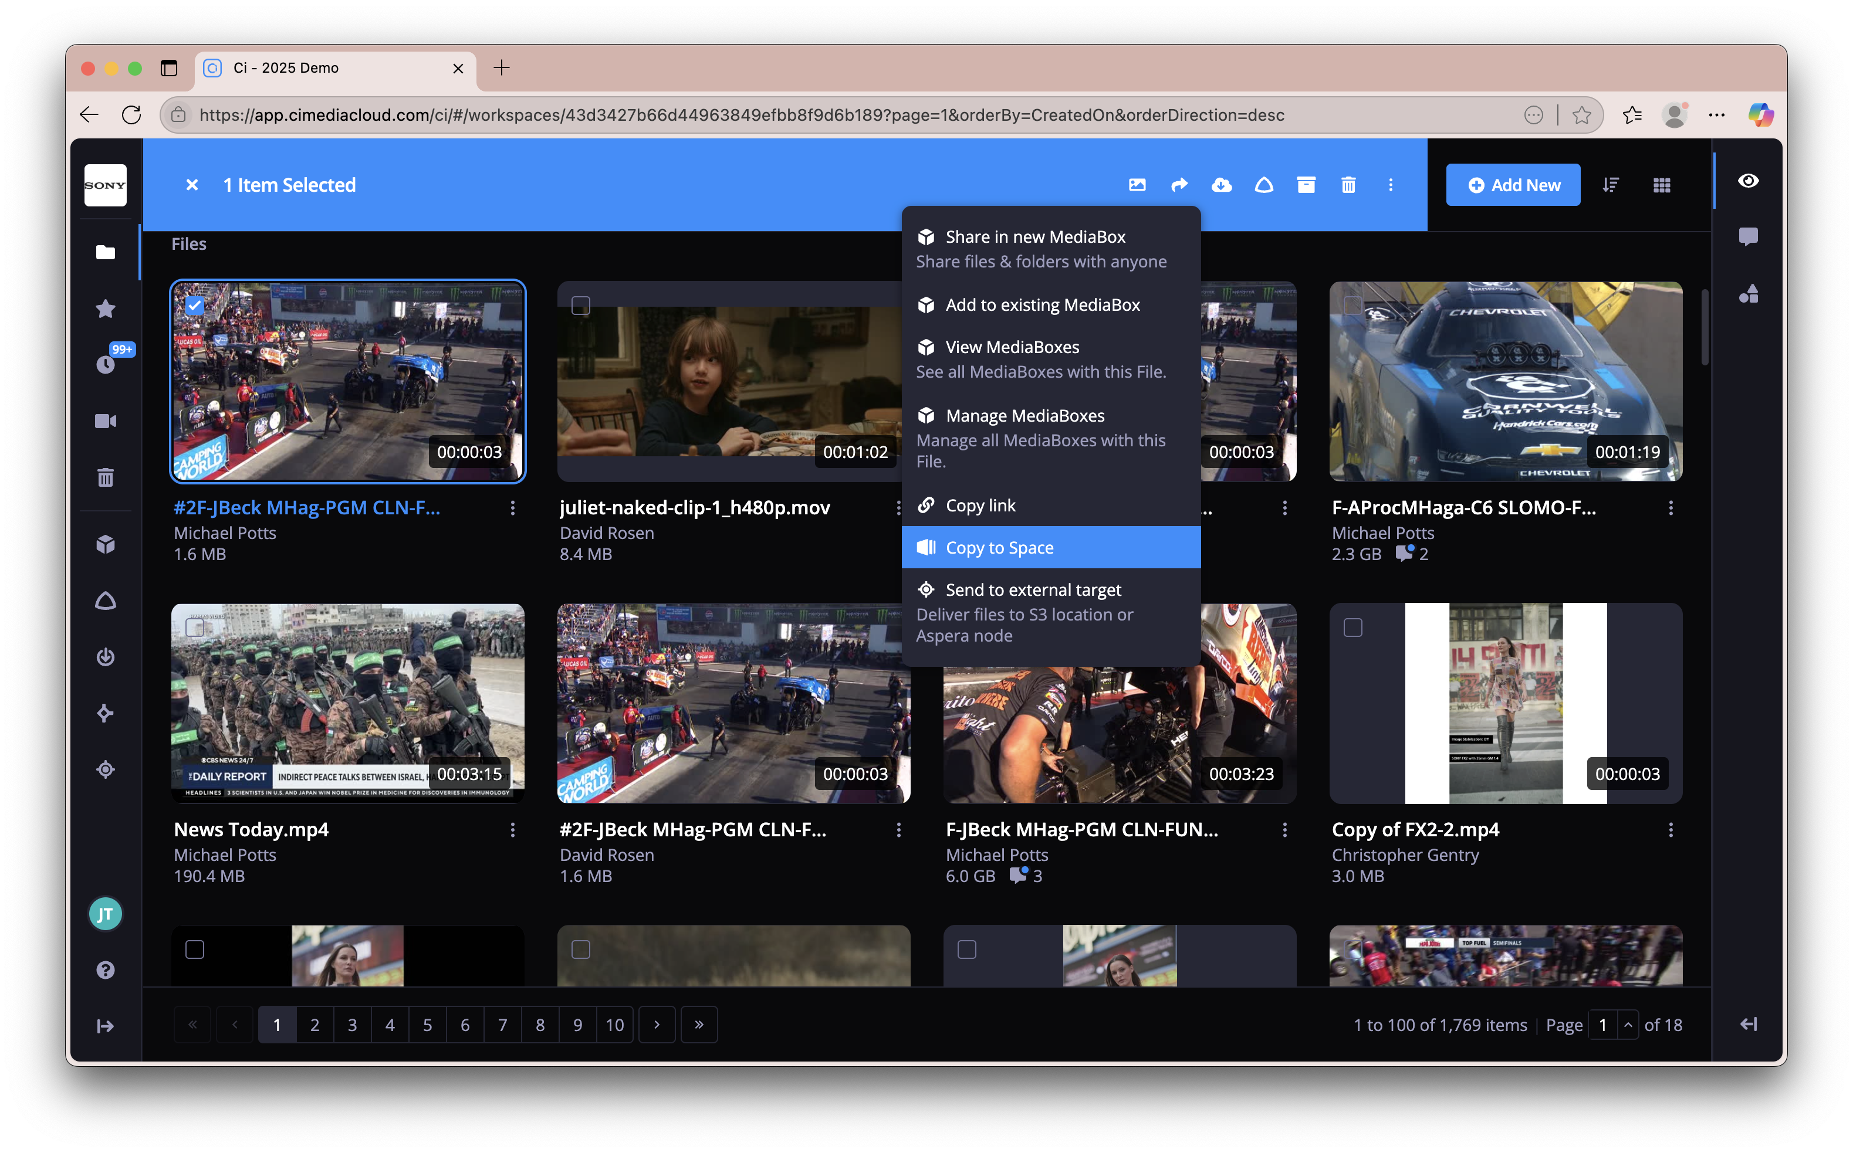
Task: Go to the next page arrow
Action: point(657,1025)
